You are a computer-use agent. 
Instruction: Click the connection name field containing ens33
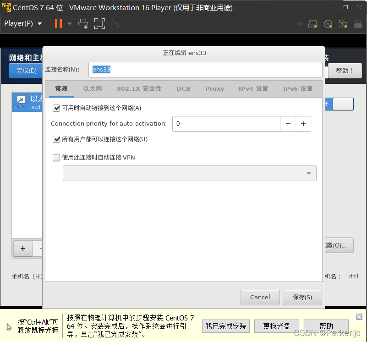205,70
